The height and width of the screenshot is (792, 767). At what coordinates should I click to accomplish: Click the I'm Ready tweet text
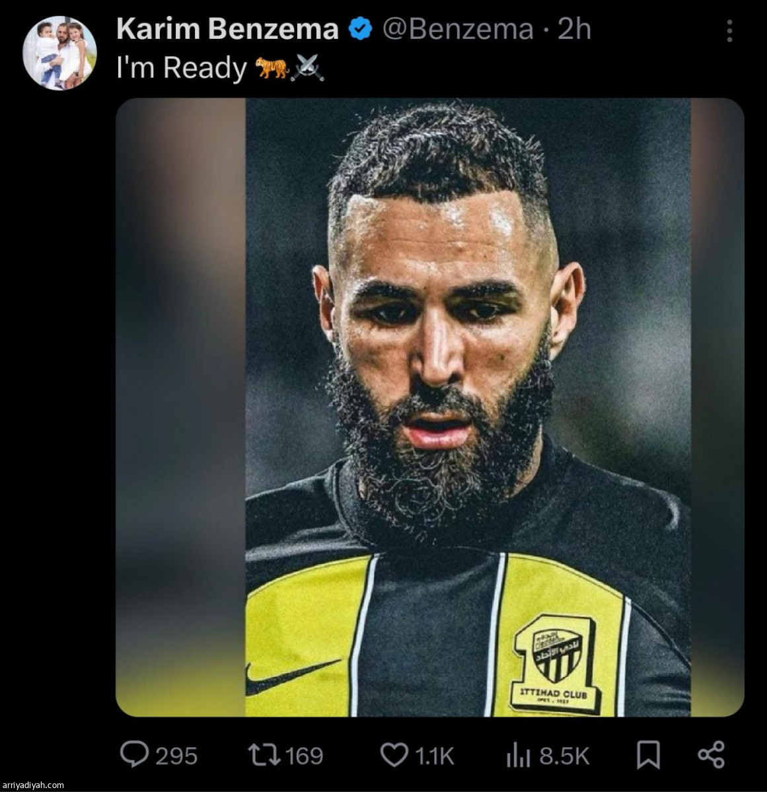pos(182,68)
